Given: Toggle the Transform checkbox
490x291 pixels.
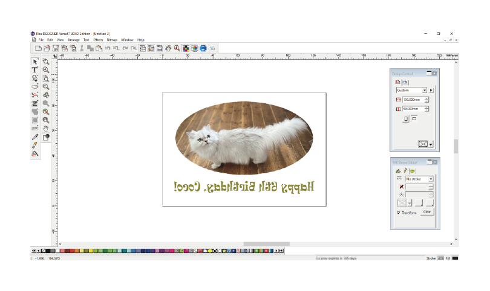Looking at the screenshot, I should [x=399, y=213].
